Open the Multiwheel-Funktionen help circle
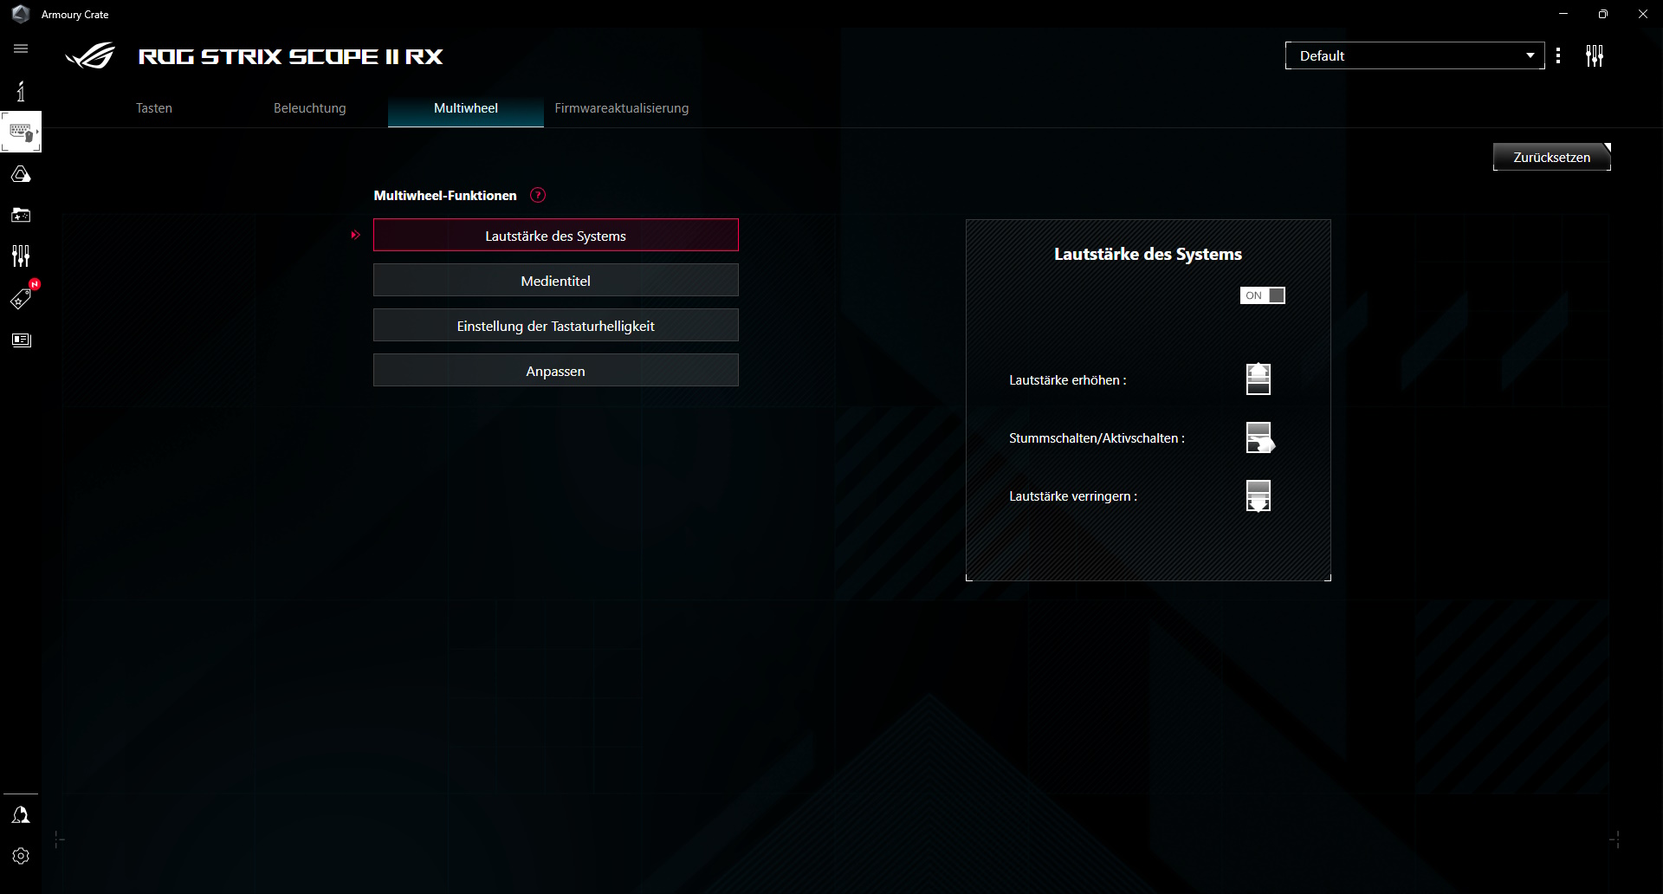 pyautogui.click(x=538, y=195)
